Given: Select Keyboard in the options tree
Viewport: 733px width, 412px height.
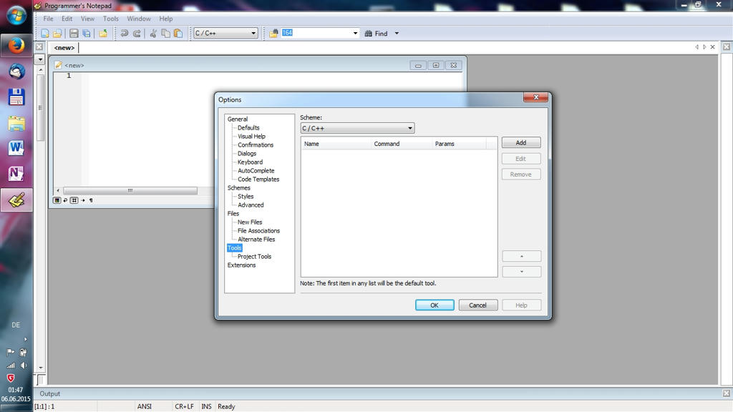Looking at the screenshot, I should coord(250,162).
